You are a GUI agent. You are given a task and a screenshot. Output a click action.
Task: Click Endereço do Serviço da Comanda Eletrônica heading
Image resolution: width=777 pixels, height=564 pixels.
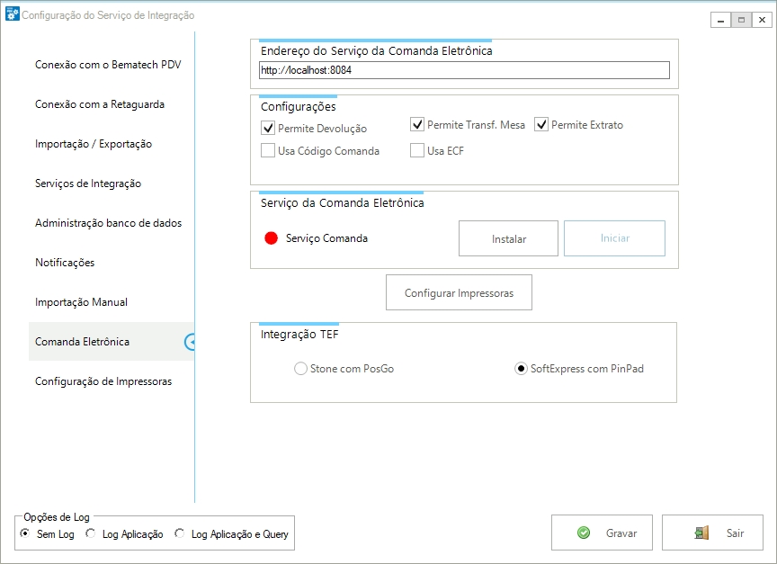[377, 51]
